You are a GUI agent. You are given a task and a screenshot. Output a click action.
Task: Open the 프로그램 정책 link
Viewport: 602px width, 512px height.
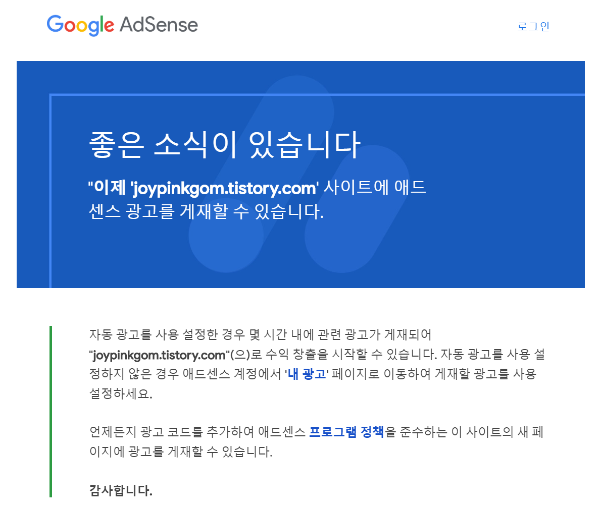tap(346, 432)
